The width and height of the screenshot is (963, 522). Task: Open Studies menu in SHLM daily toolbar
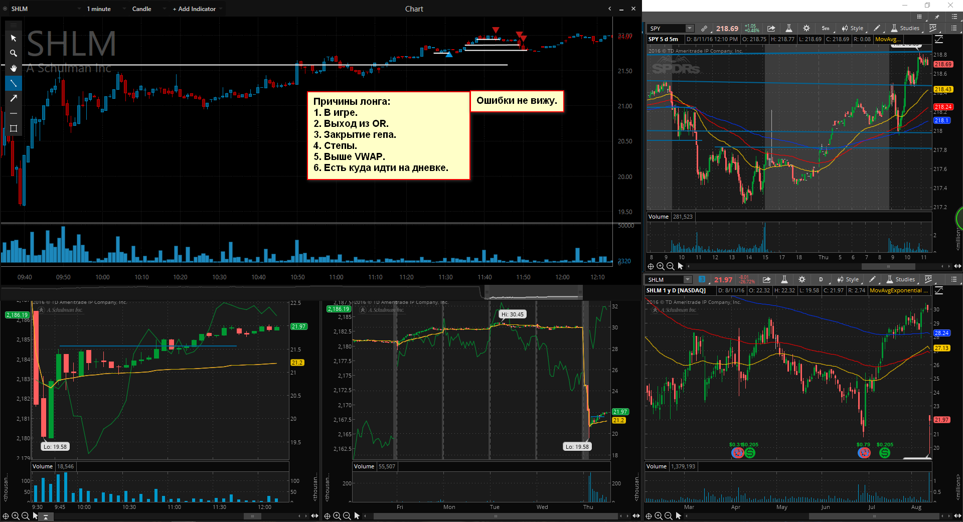(901, 279)
